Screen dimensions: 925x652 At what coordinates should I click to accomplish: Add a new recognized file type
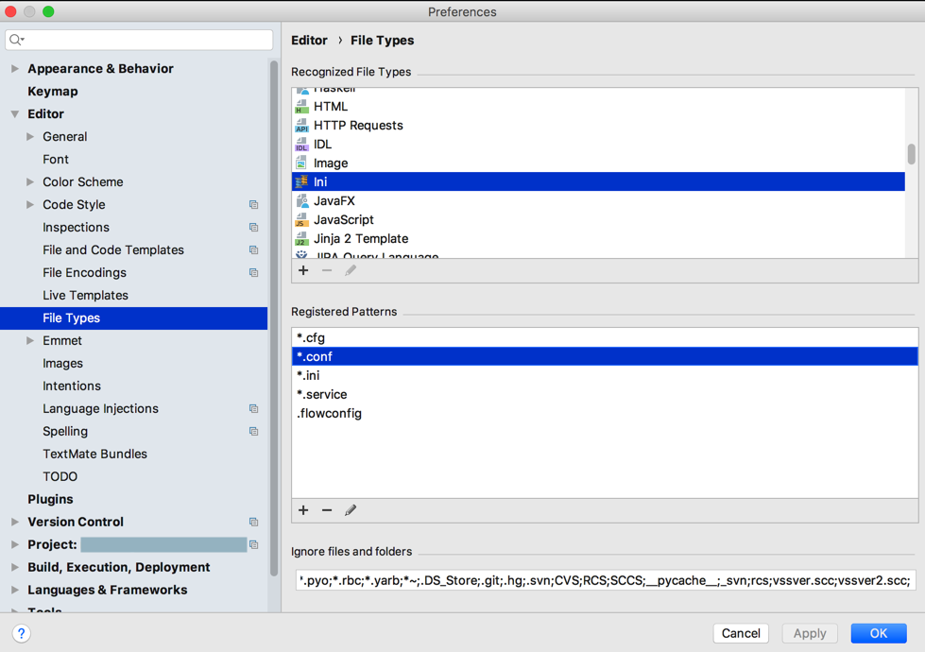click(303, 271)
